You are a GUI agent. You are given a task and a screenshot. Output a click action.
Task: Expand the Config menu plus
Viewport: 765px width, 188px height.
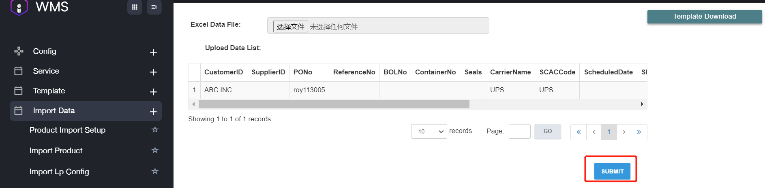click(153, 52)
